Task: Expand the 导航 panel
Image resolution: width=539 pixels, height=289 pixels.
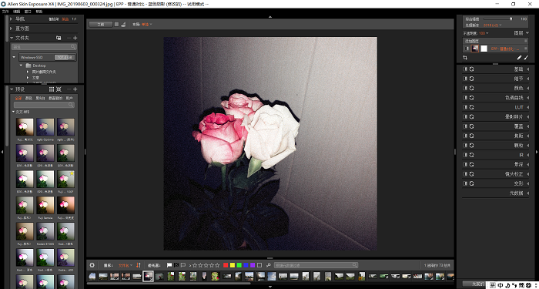Action: pyautogui.click(x=12, y=19)
